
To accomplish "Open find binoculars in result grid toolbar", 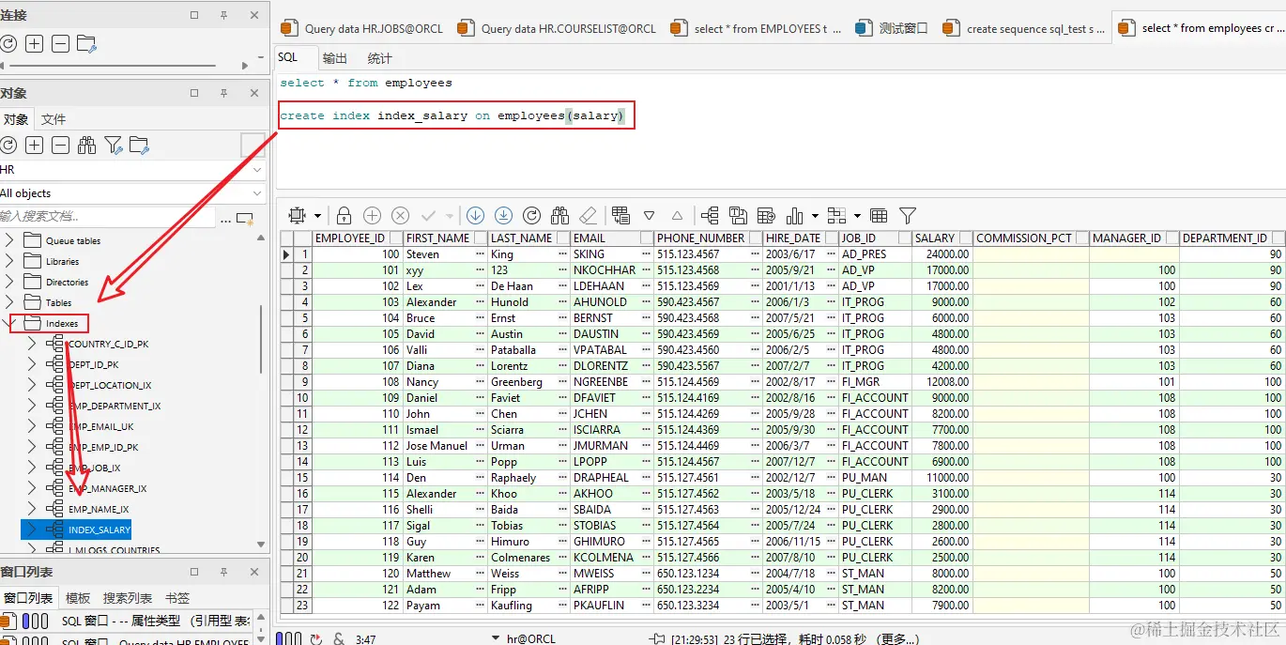I will coord(560,215).
